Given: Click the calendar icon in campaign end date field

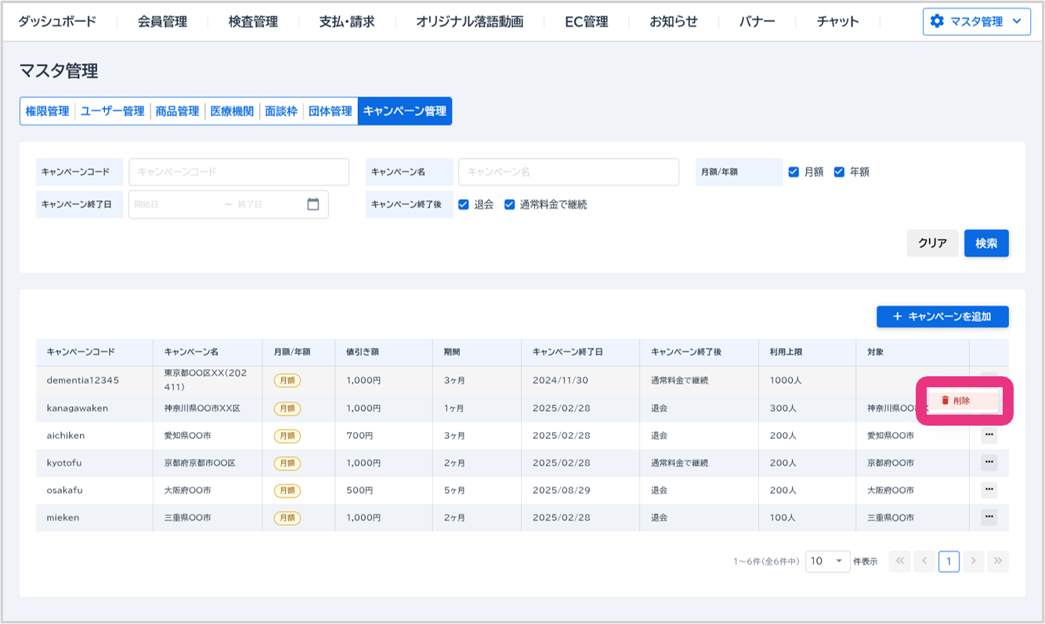Looking at the screenshot, I should (313, 204).
